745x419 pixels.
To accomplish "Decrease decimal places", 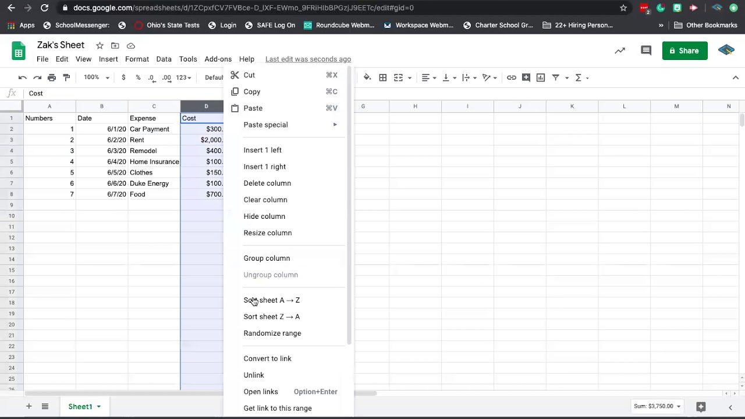I will point(151,77).
